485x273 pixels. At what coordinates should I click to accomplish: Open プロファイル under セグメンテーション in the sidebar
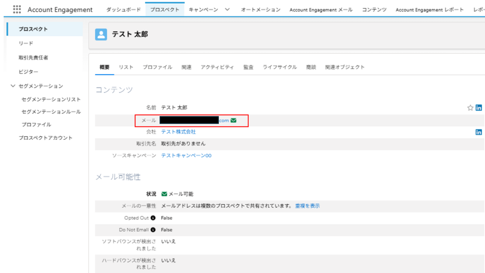click(36, 125)
